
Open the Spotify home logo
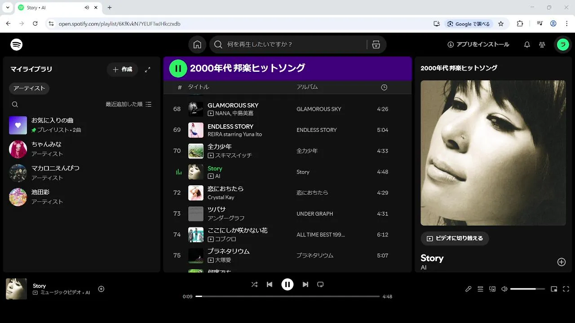(17, 44)
